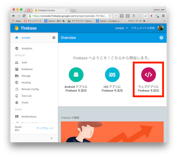The height and width of the screenshot is (157, 177).
Task: Open Chrome hamburger menu
Action: point(163,16)
